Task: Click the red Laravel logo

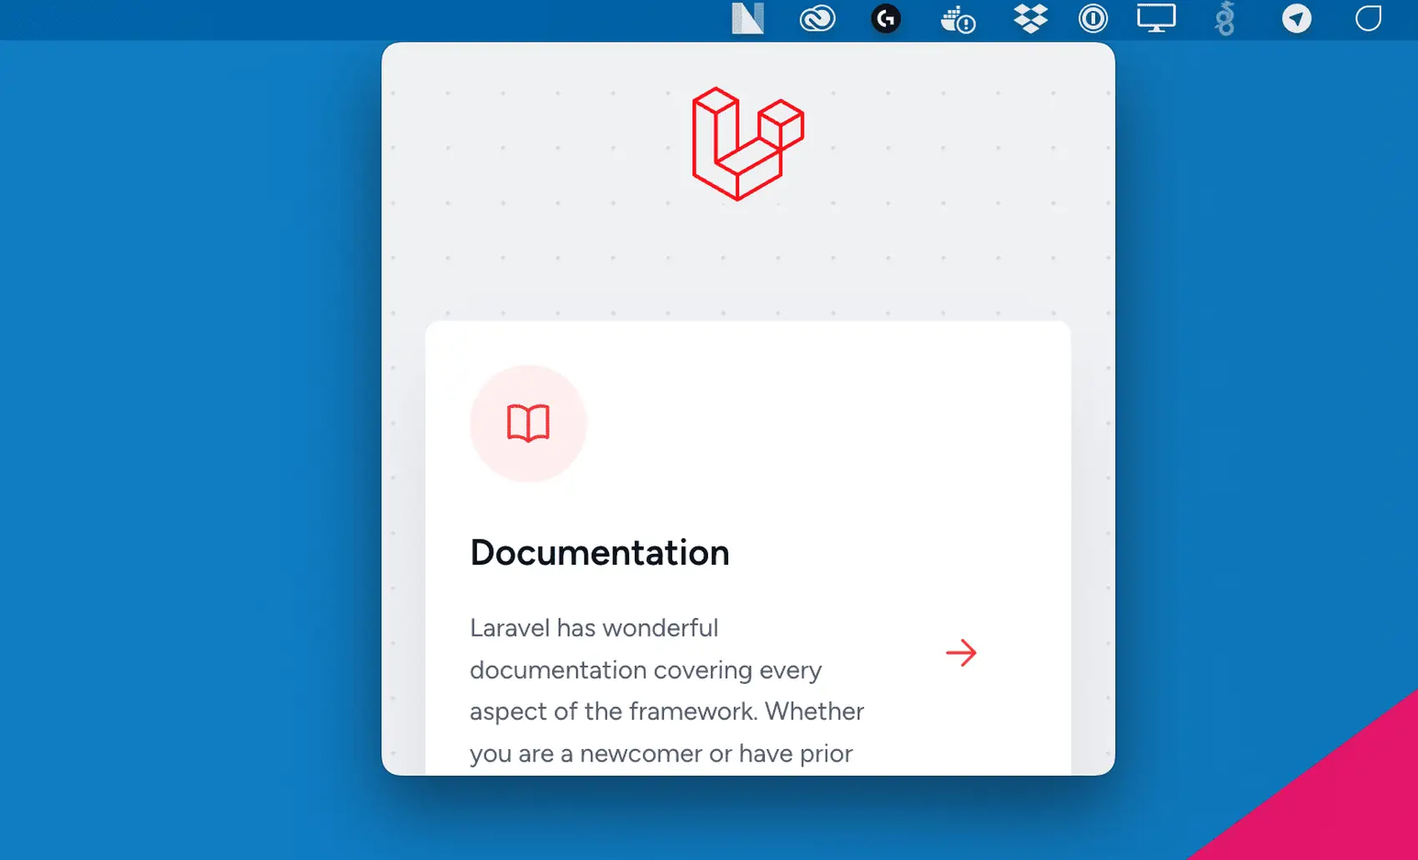Action: pos(747,143)
